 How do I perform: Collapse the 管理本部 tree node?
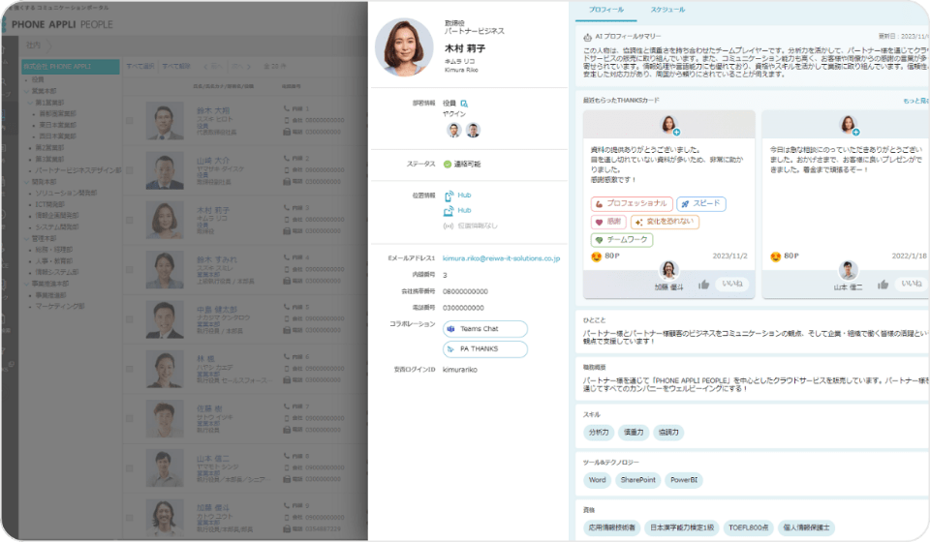25,238
